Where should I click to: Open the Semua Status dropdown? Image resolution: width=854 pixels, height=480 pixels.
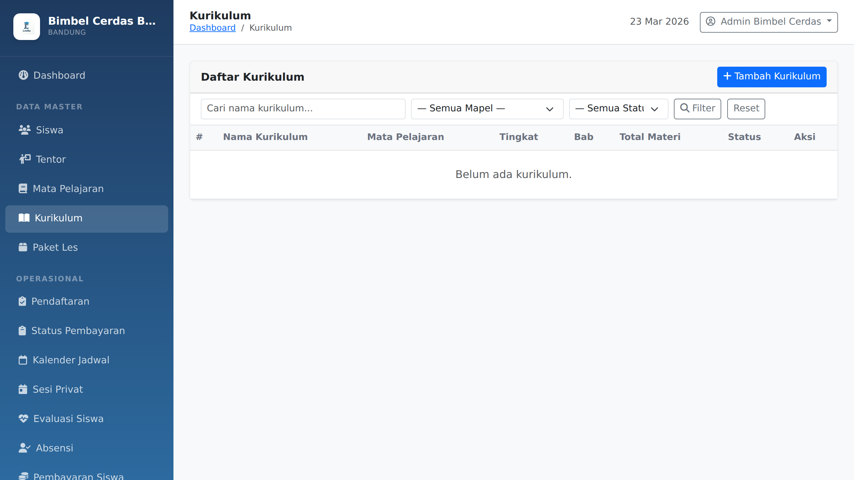[618, 109]
